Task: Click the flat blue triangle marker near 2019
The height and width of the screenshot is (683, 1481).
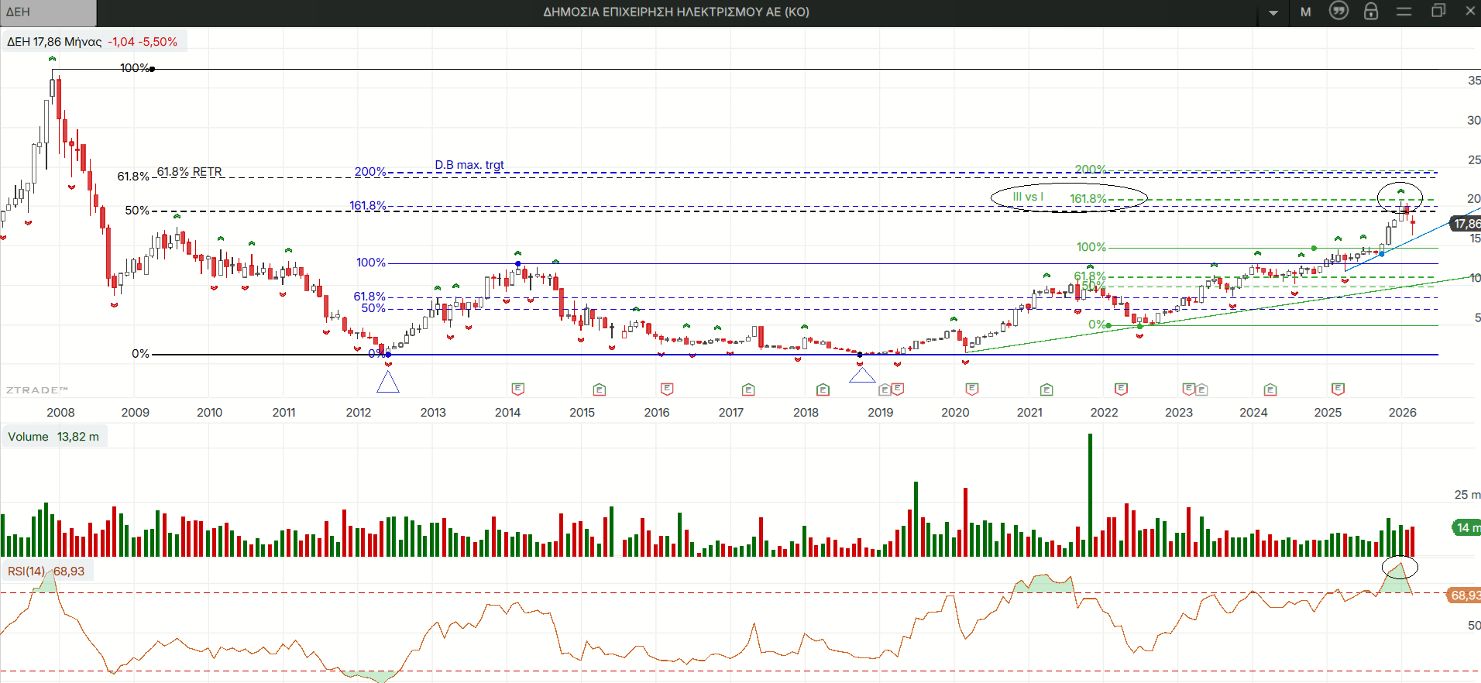Action: point(862,376)
